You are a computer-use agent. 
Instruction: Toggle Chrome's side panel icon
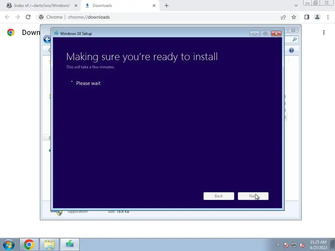coord(307,17)
